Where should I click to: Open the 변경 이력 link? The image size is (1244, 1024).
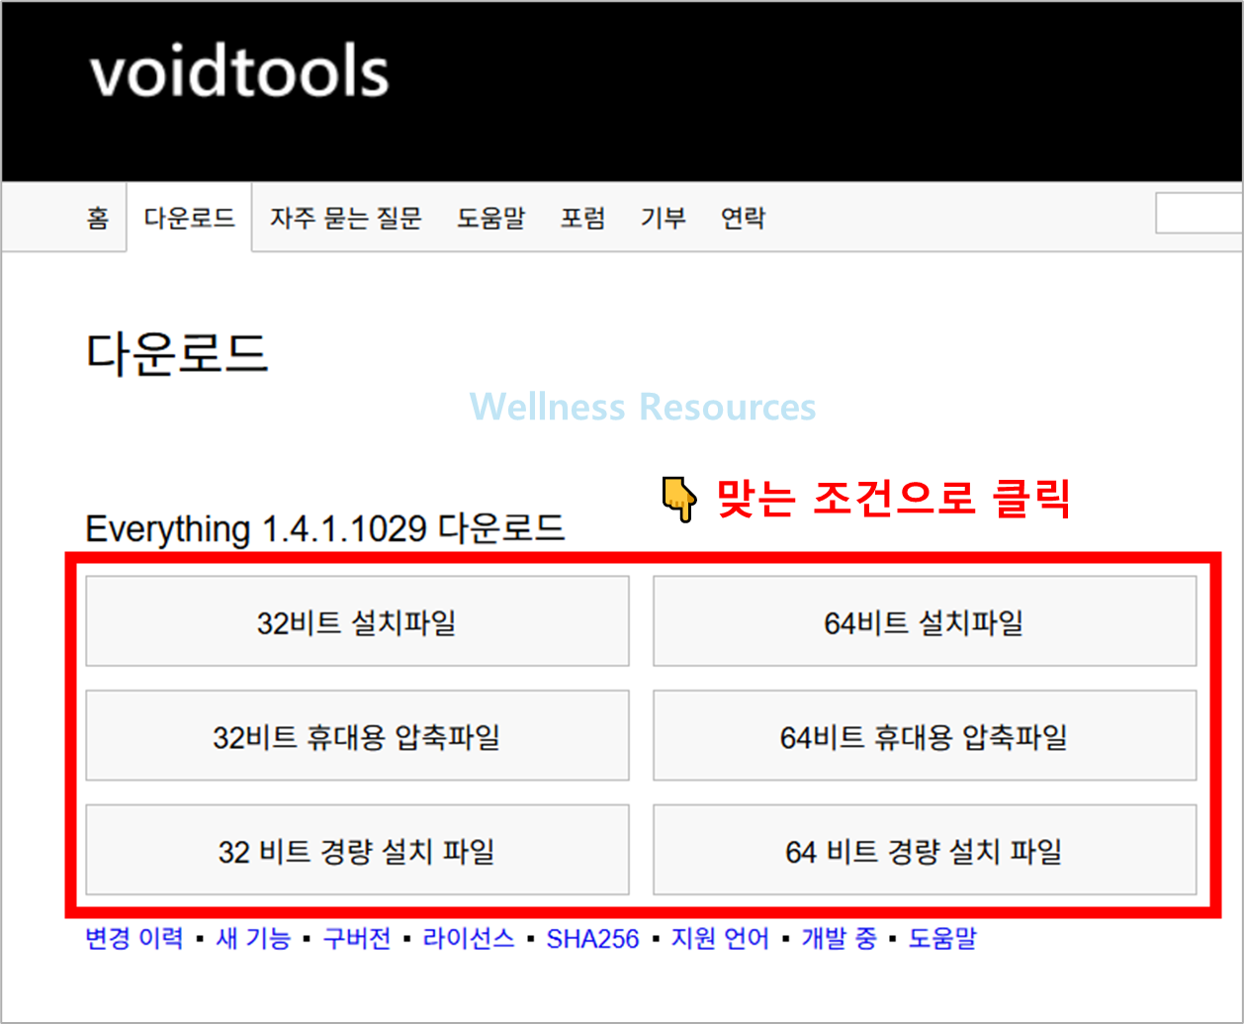click(x=134, y=938)
